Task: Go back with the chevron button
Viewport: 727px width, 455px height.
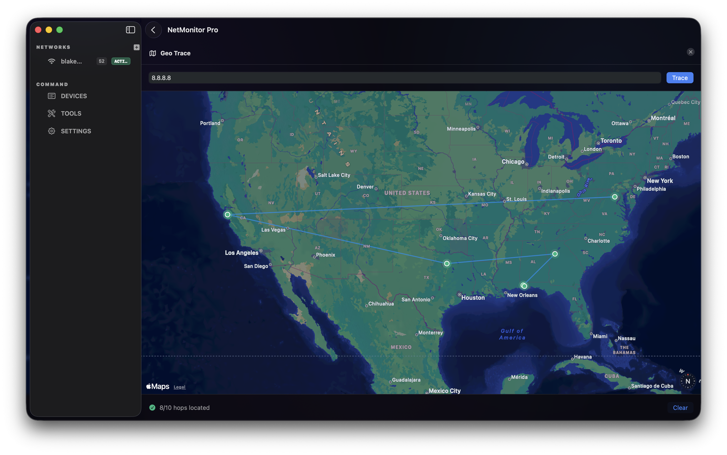Action: point(154,30)
